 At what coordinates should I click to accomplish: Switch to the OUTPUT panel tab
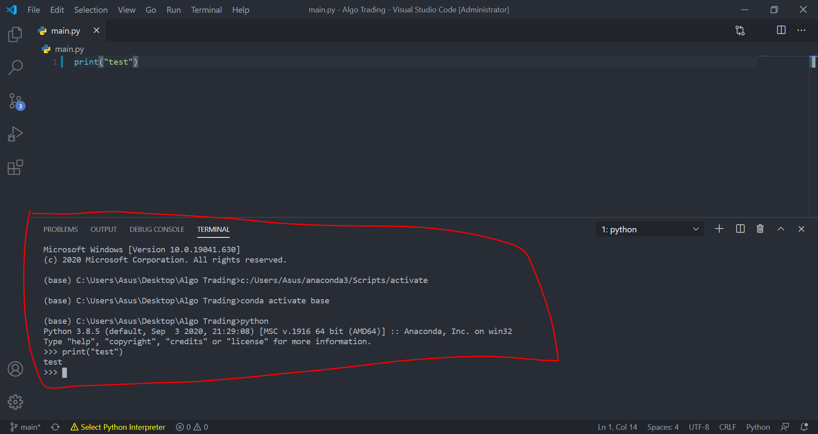tap(104, 229)
